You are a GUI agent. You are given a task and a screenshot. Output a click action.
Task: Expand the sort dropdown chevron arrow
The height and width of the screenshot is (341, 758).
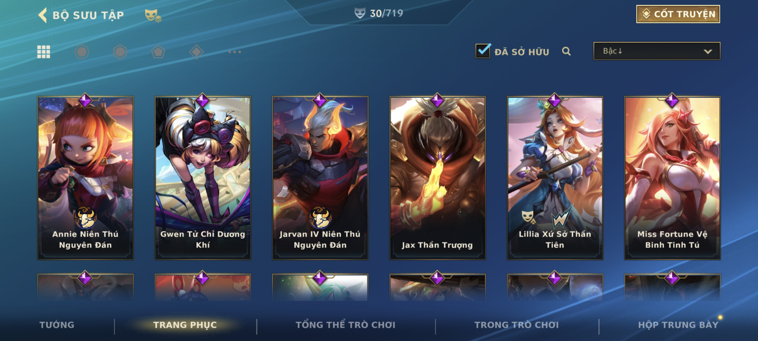(x=708, y=51)
